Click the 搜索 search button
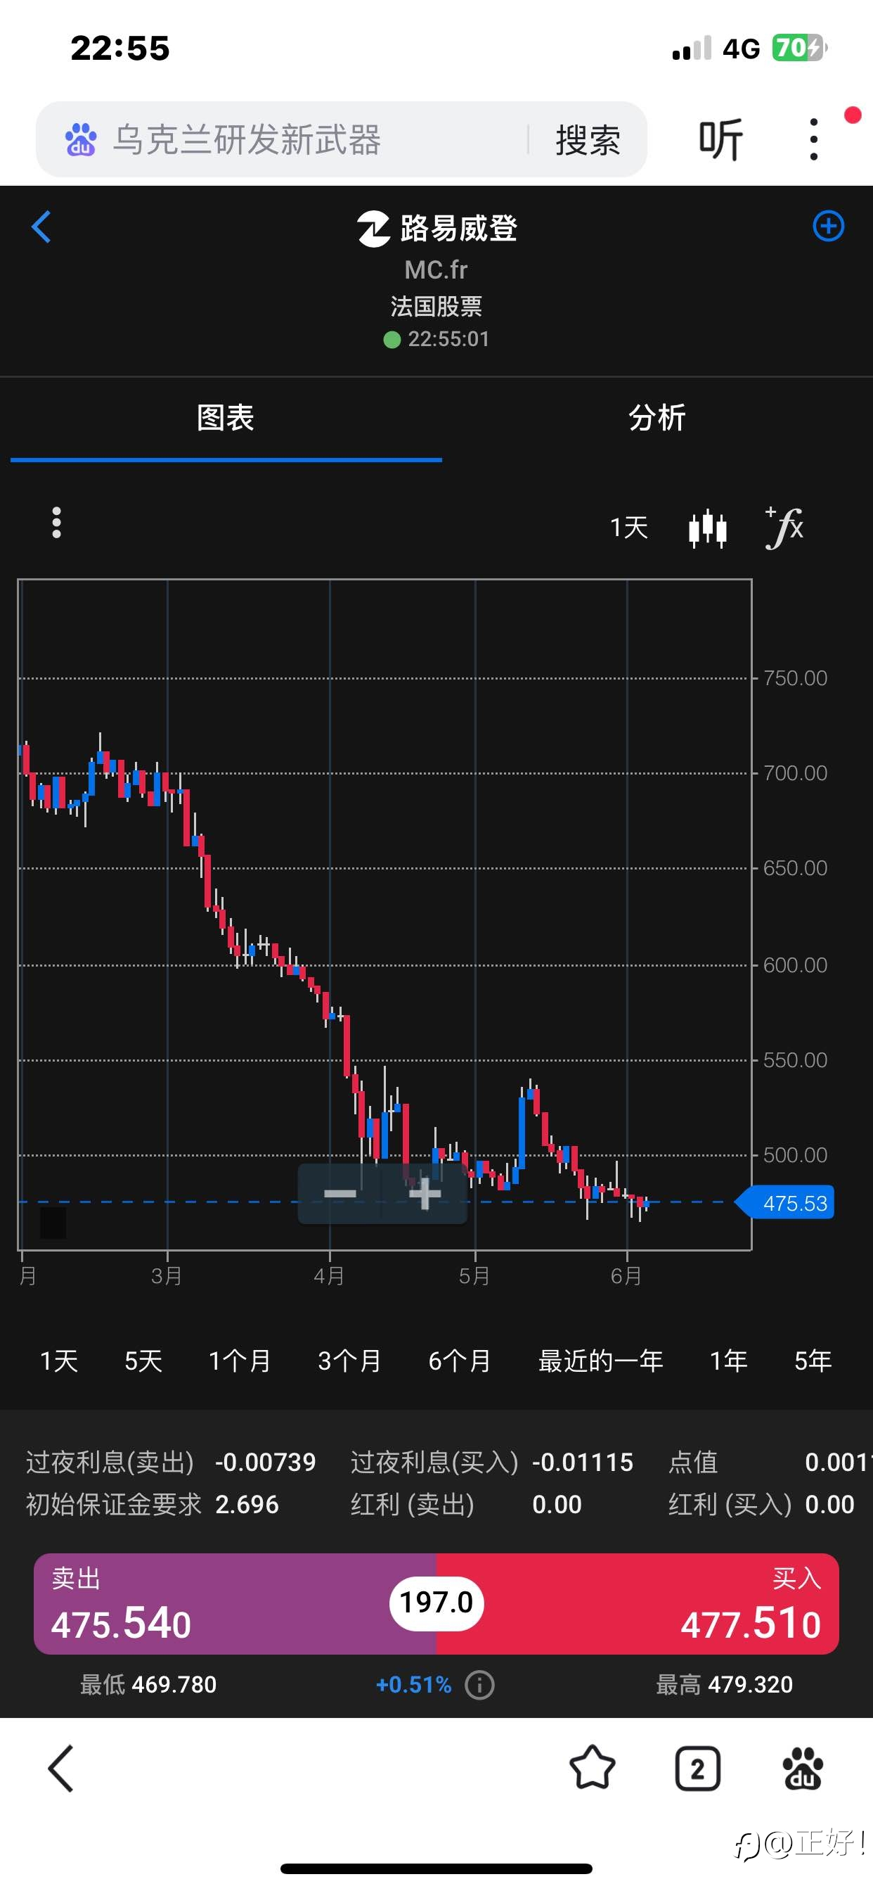 pos(588,139)
